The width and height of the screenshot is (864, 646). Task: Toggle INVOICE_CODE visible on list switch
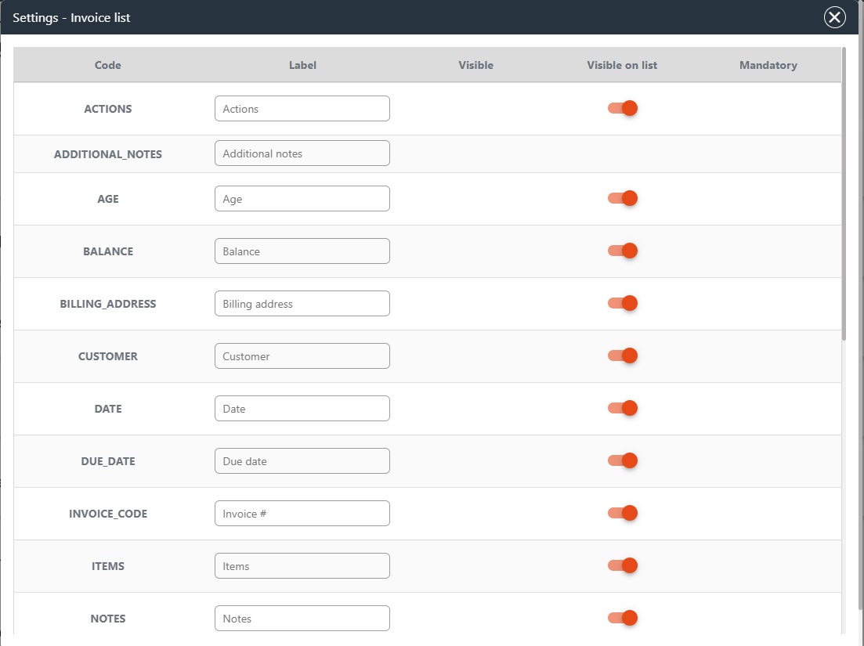pos(623,513)
